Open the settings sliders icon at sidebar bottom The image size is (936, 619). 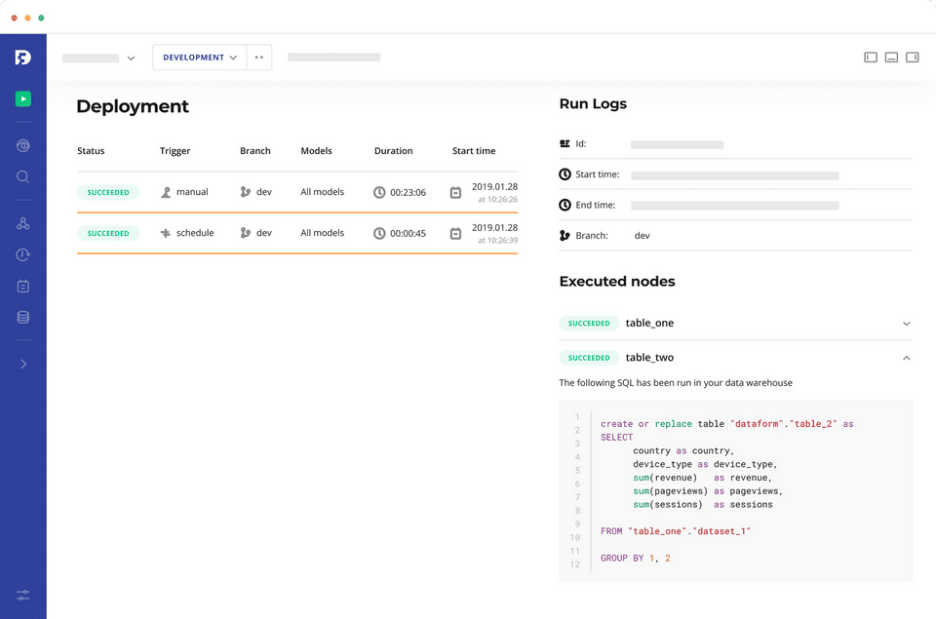point(23,595)
